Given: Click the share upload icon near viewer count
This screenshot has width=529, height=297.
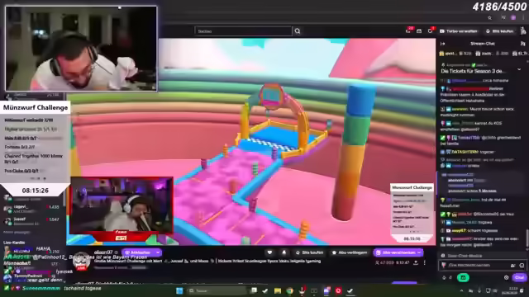Looking at the screenshot, I should (x=416, y=262).
